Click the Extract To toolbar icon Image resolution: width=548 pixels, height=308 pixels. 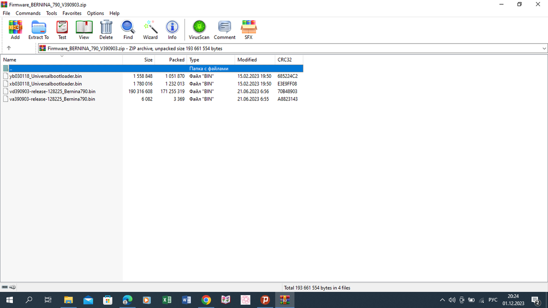click(39, 30)
